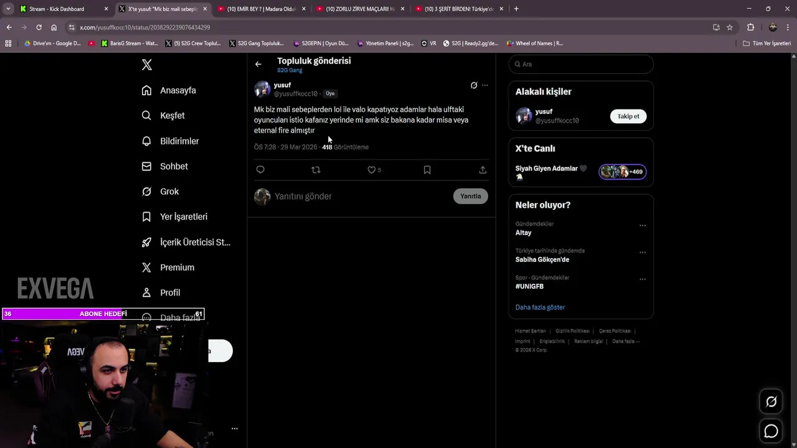The width and height of the screenshot is (797, 448).
Task: Open the browser extensions icon
Action: coord(750,27)
